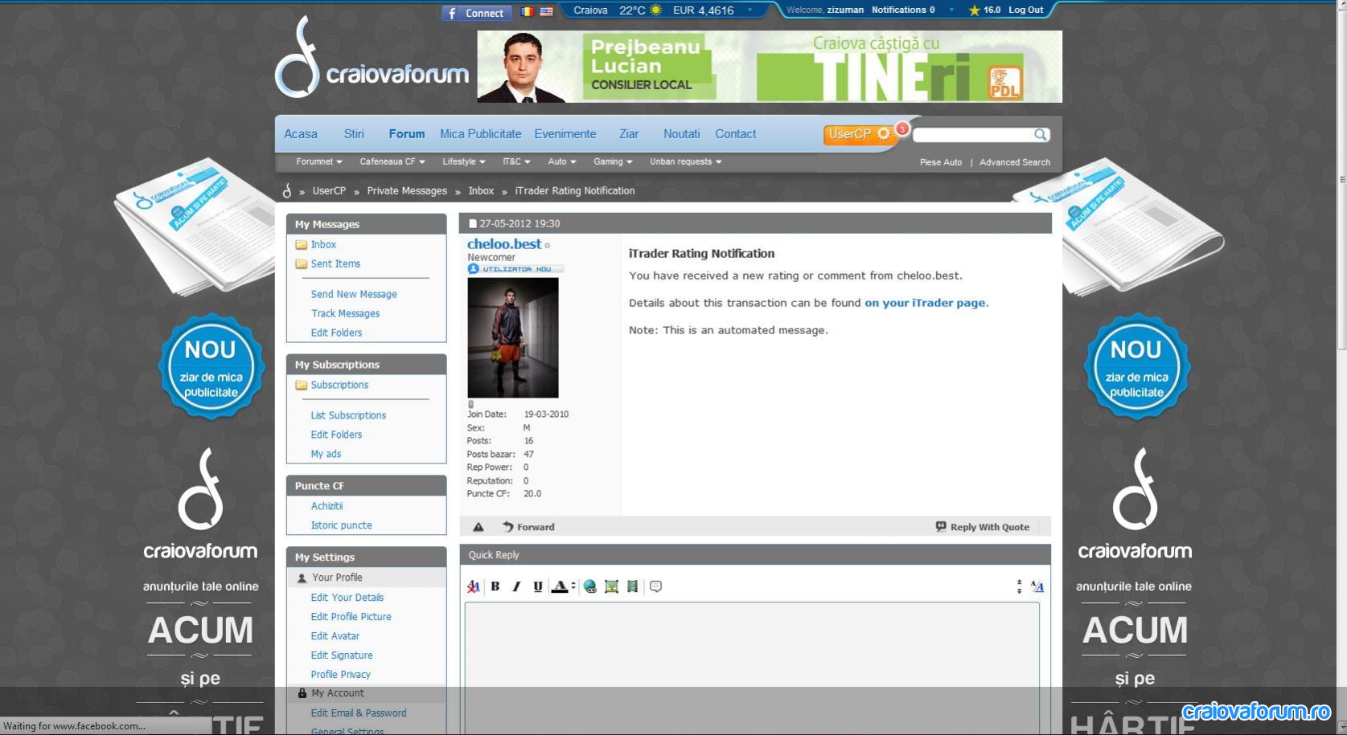
Task: Open Achizitii under Puncte CF
Action: pyautogui.click(x=326, y=506)
